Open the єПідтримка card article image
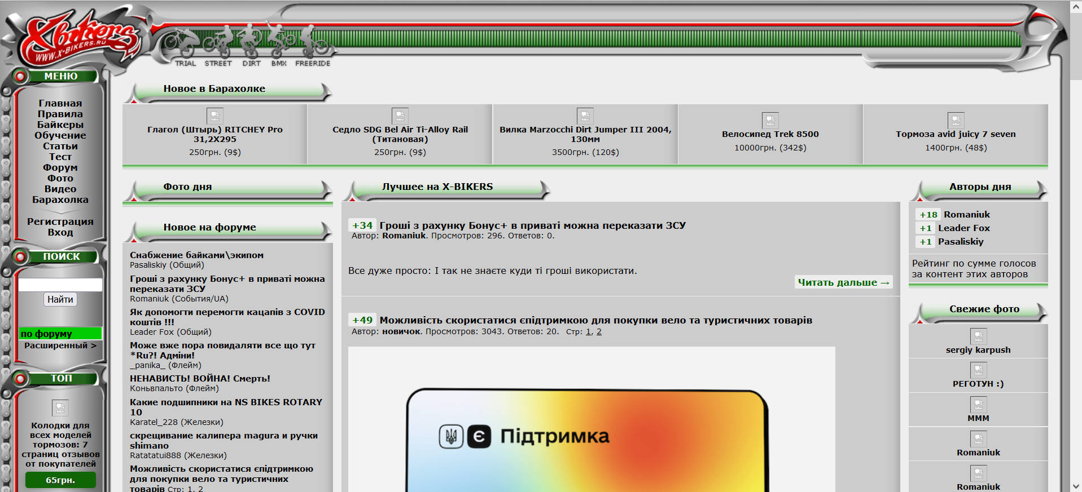Screen dimensions: 1082x492 click(x=591, y=420)
